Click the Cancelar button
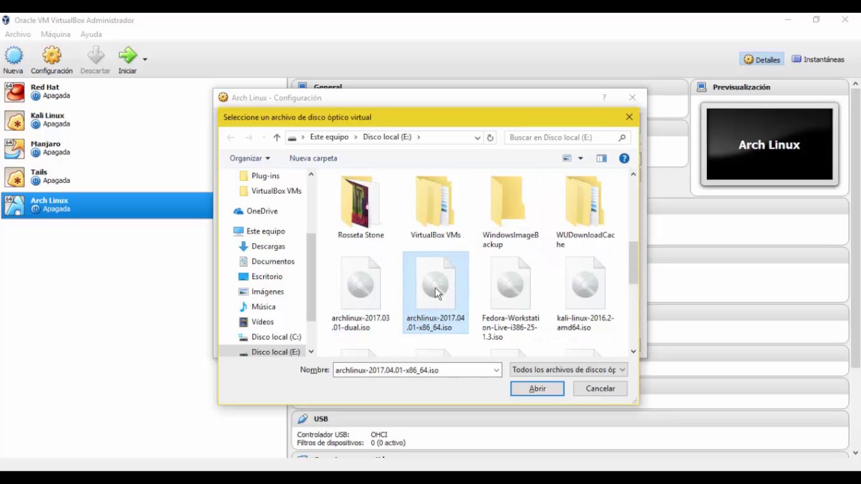Screen dimensions: 861x484 click(600, 389)
